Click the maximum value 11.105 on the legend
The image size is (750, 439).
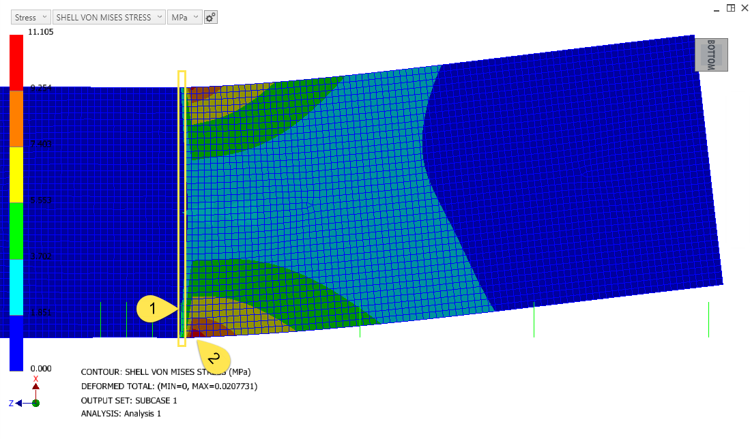click(41, 31)
